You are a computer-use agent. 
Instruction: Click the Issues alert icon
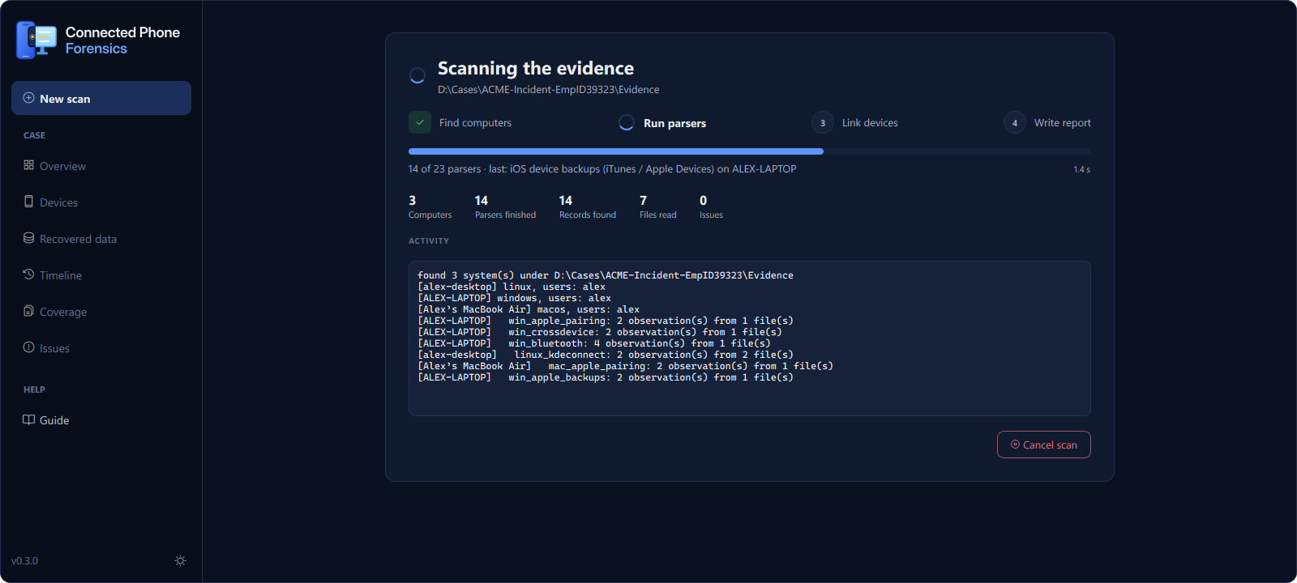point(28,347)
